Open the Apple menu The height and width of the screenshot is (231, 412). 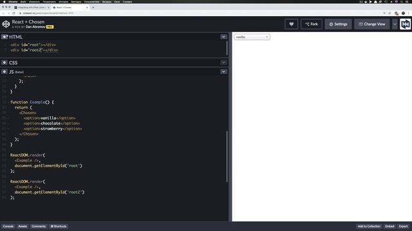coord(4,1)
